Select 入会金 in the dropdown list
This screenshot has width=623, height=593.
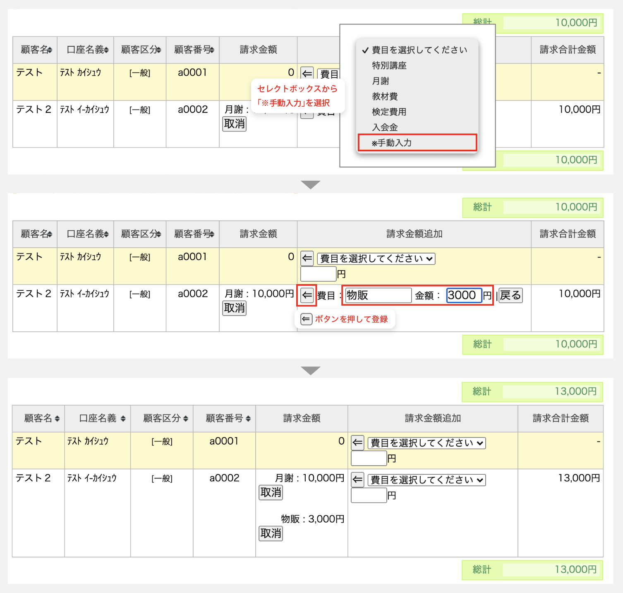(385, 127)
